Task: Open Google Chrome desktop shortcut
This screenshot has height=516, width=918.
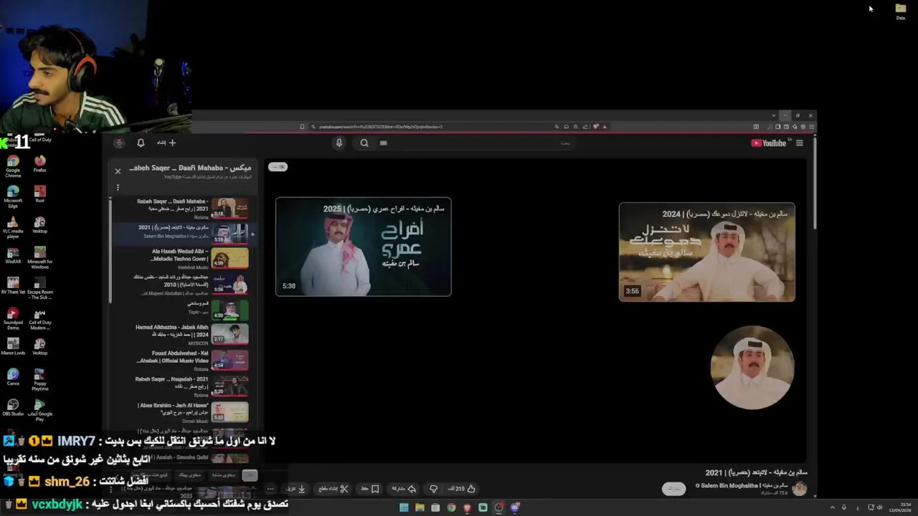Action: pos(13,166)
